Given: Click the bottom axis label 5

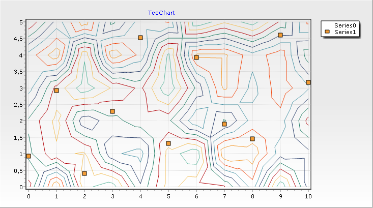Looking at the screenshot, I should pyautogui.click(x=168, y=196).
